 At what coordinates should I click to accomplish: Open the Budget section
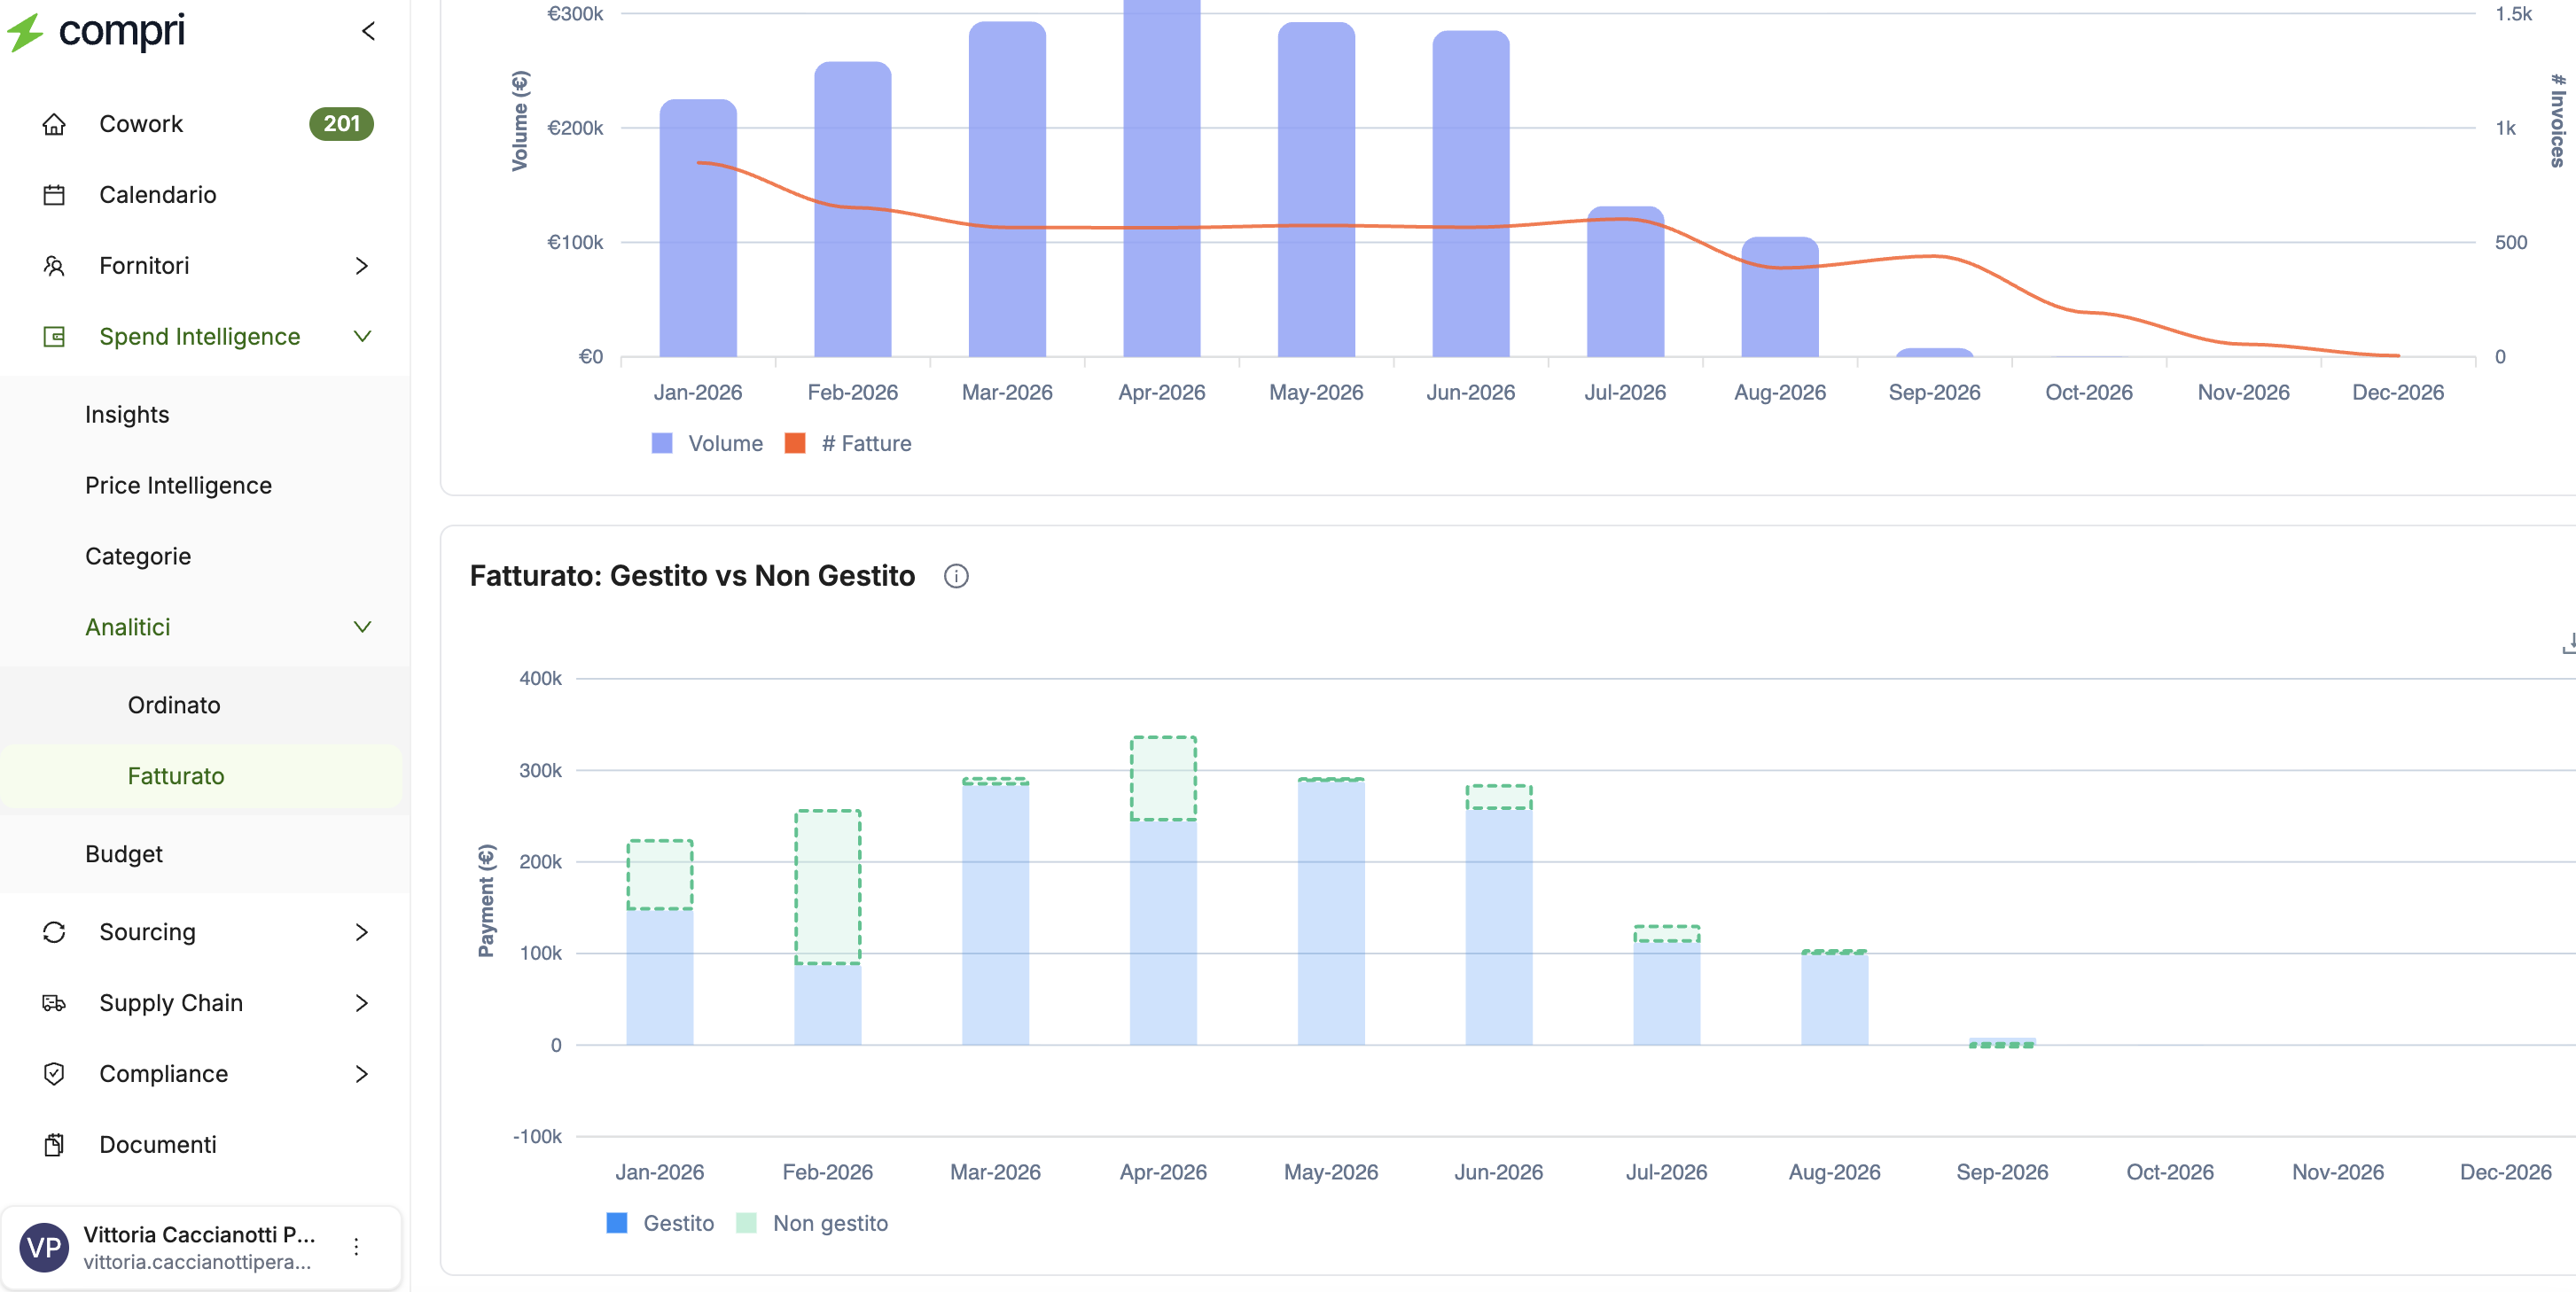click(124, 854)
